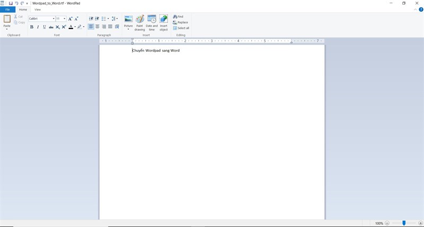This screenshot has width=424, height=227.
Task: Select Center text alignment
Action: (98, 26)
